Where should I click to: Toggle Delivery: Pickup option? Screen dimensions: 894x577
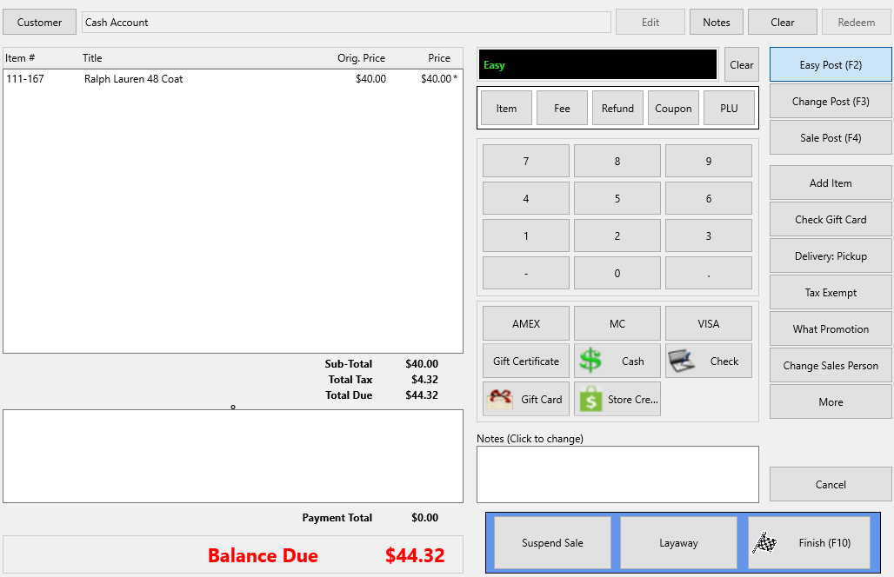pyautogui.click(x=831, y=255)
